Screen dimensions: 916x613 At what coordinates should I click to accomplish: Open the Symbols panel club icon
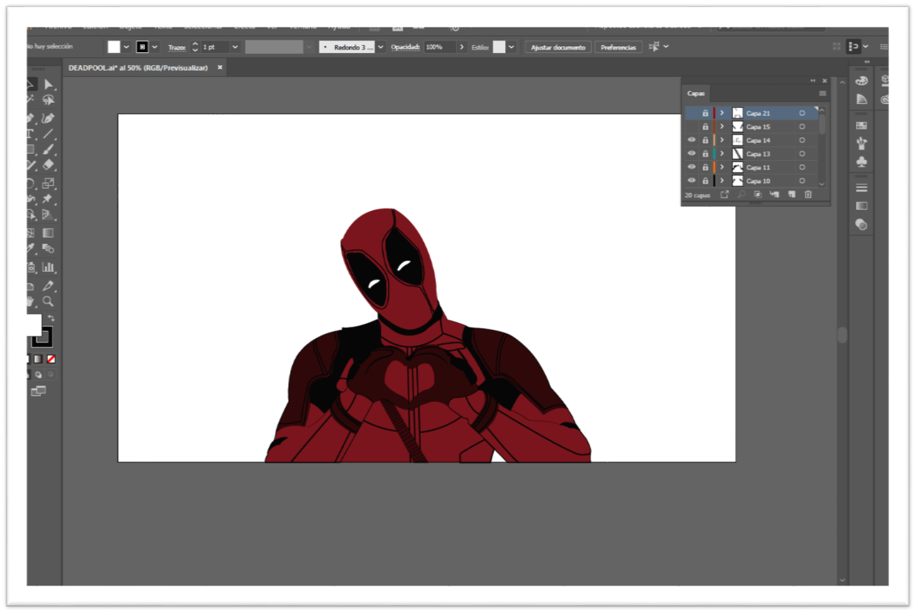click(x=862, y=161)
